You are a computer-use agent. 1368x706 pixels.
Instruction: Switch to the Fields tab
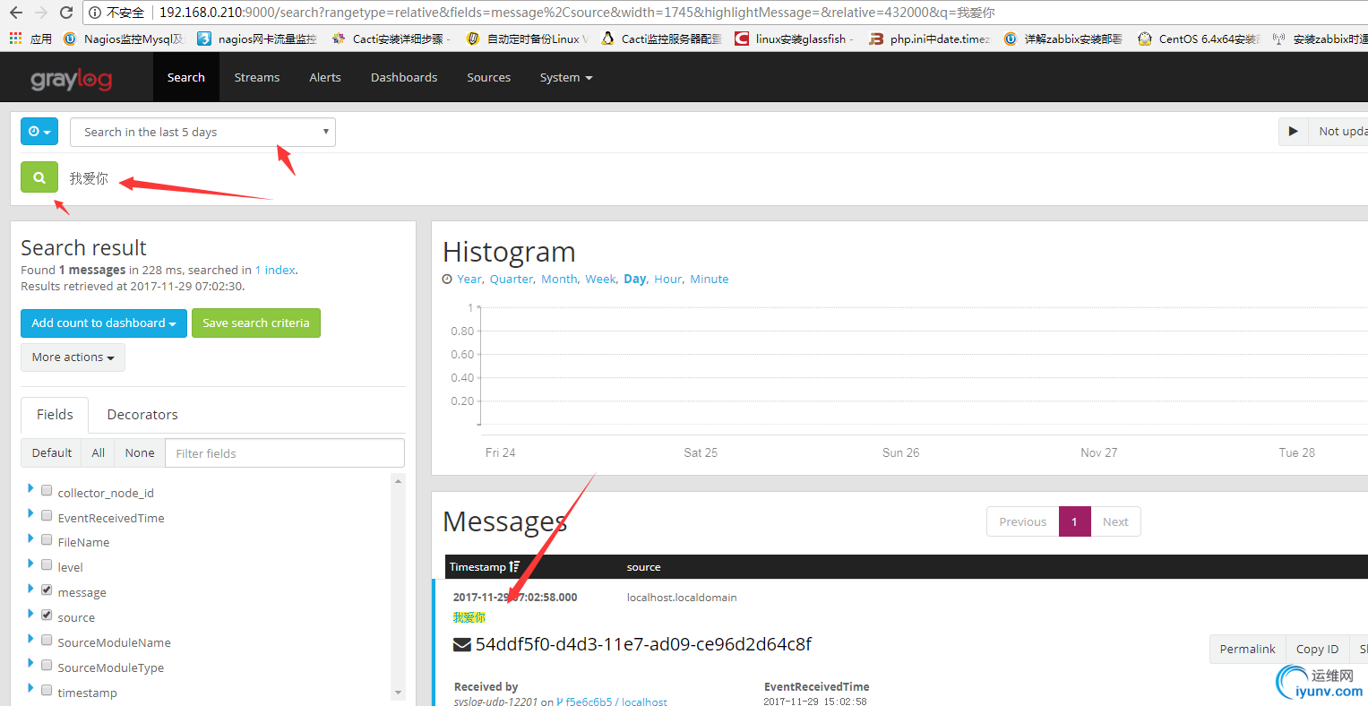(55, 414)
